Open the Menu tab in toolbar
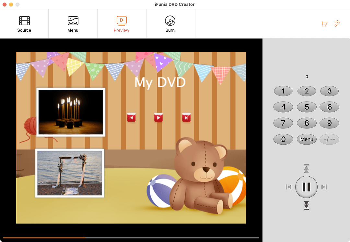 click(x=73, y=24)
